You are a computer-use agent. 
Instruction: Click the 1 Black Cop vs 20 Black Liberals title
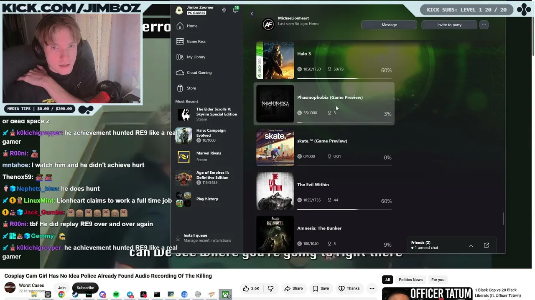point(497,292)
